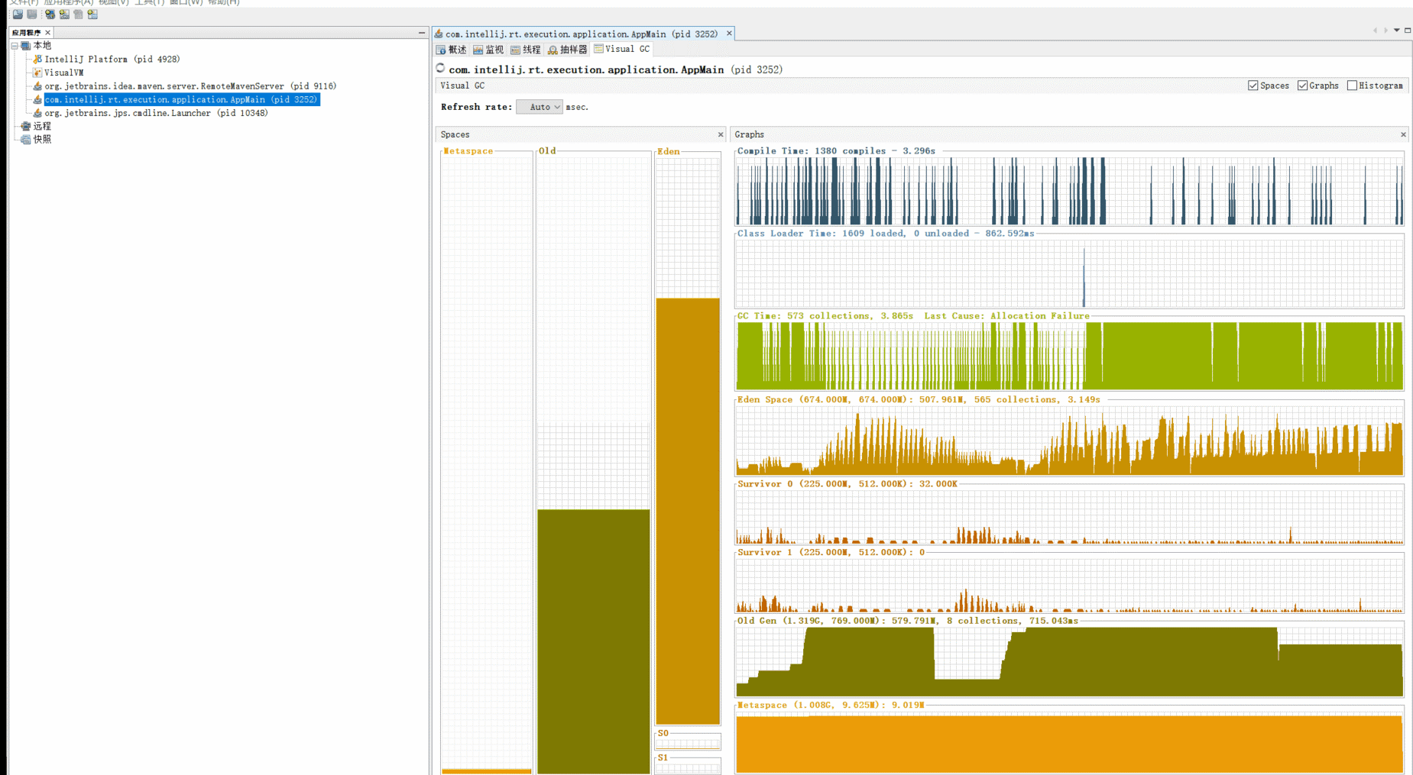Click the Survivor 0 history graph
Image resolution: width=1413 pixels, height=775 pixels.
click(1069, 517)
